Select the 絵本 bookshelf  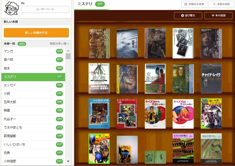tap(33, 68)
